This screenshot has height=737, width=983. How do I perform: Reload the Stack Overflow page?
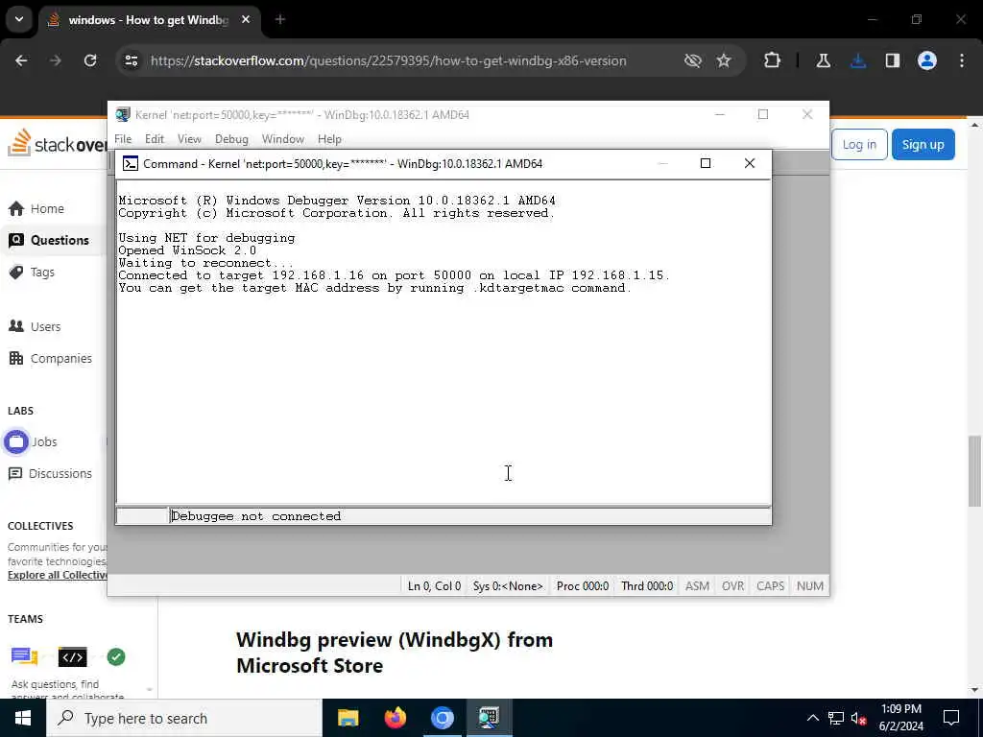coord(90,60)
